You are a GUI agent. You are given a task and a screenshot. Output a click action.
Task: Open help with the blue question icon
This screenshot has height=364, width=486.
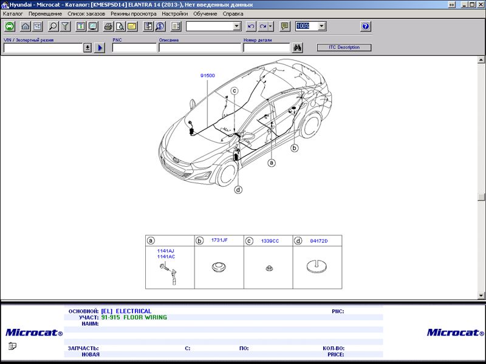[366, 26]
